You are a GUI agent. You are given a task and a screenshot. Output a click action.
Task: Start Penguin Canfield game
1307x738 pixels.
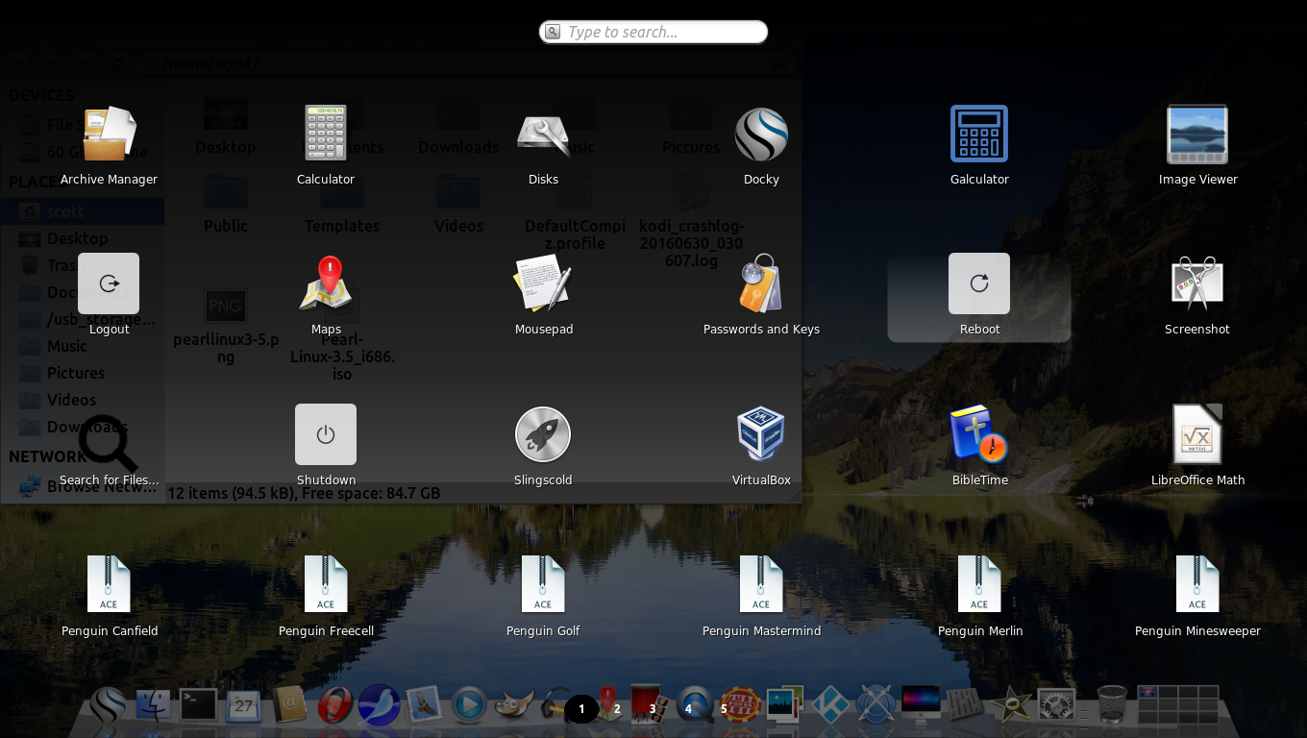[x=109, y=584]
